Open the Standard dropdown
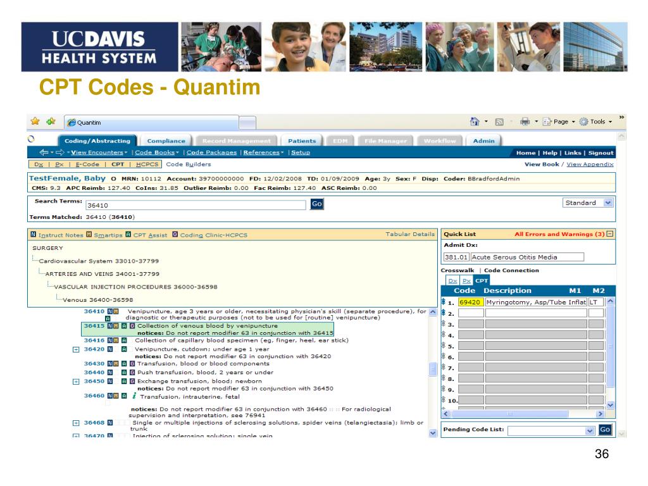The width and height of the screenshot is (648, 486). [608, 203]
